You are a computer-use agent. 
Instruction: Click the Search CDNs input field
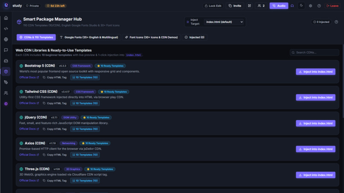pos(315,52)
